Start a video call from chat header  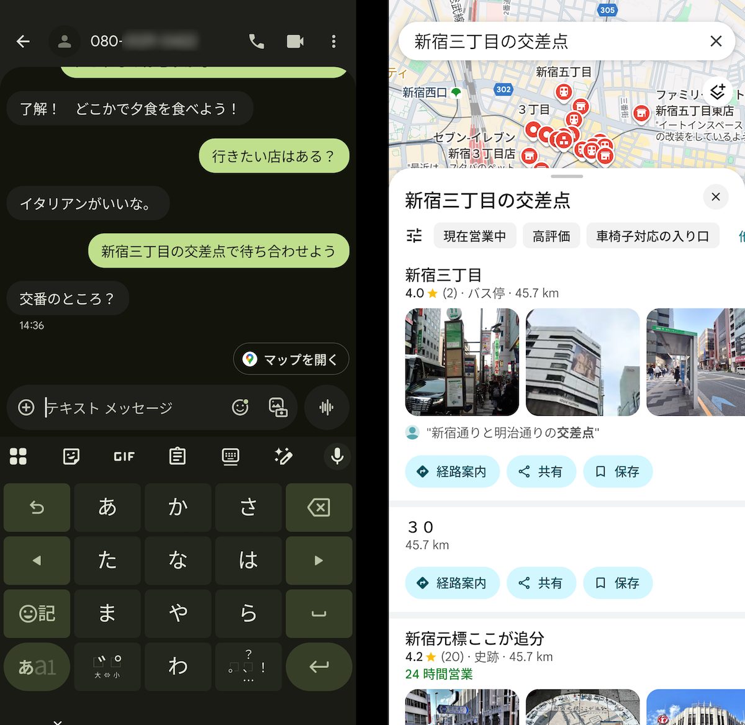[295, 42]
